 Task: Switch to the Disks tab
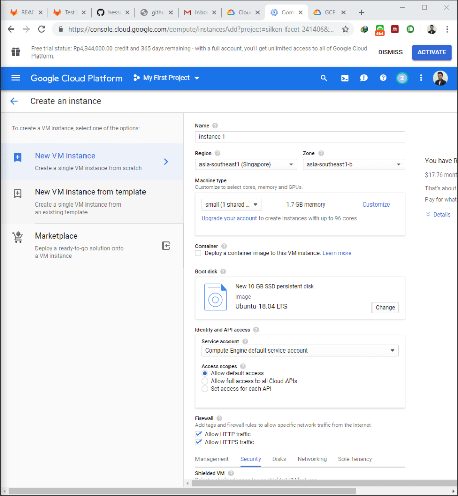coord(279,459)
